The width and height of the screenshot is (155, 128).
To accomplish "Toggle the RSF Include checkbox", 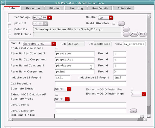I will (x=10, y=34).
